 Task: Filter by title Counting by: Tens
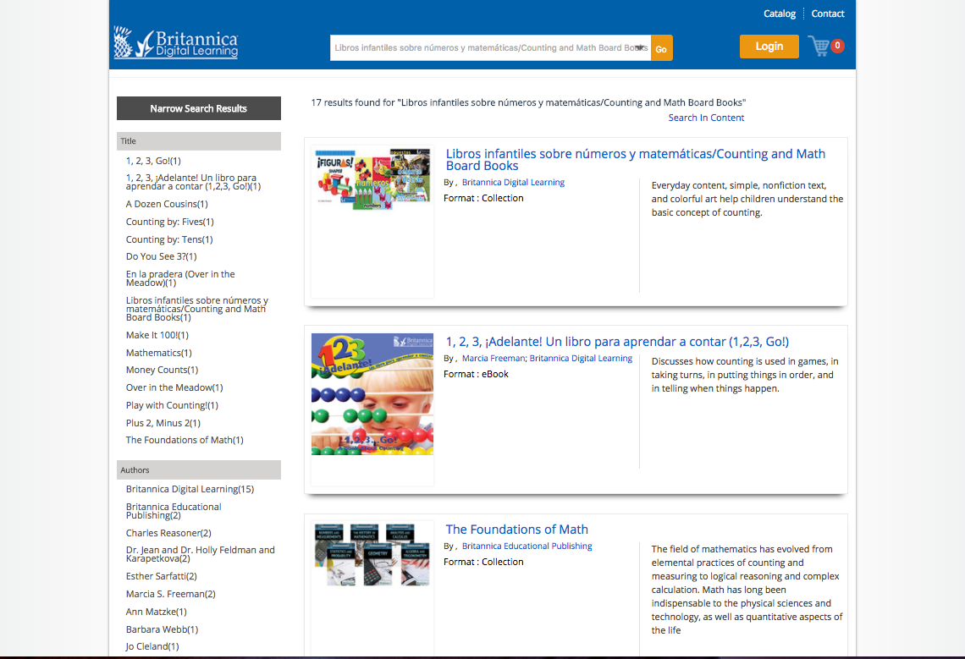(x=169, y=239)
